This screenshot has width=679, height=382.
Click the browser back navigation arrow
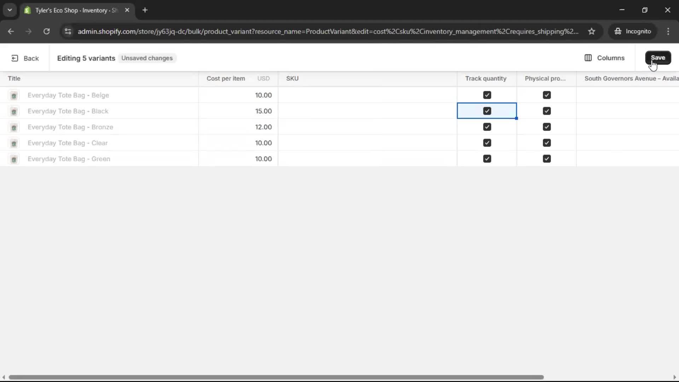pos(11,31)
